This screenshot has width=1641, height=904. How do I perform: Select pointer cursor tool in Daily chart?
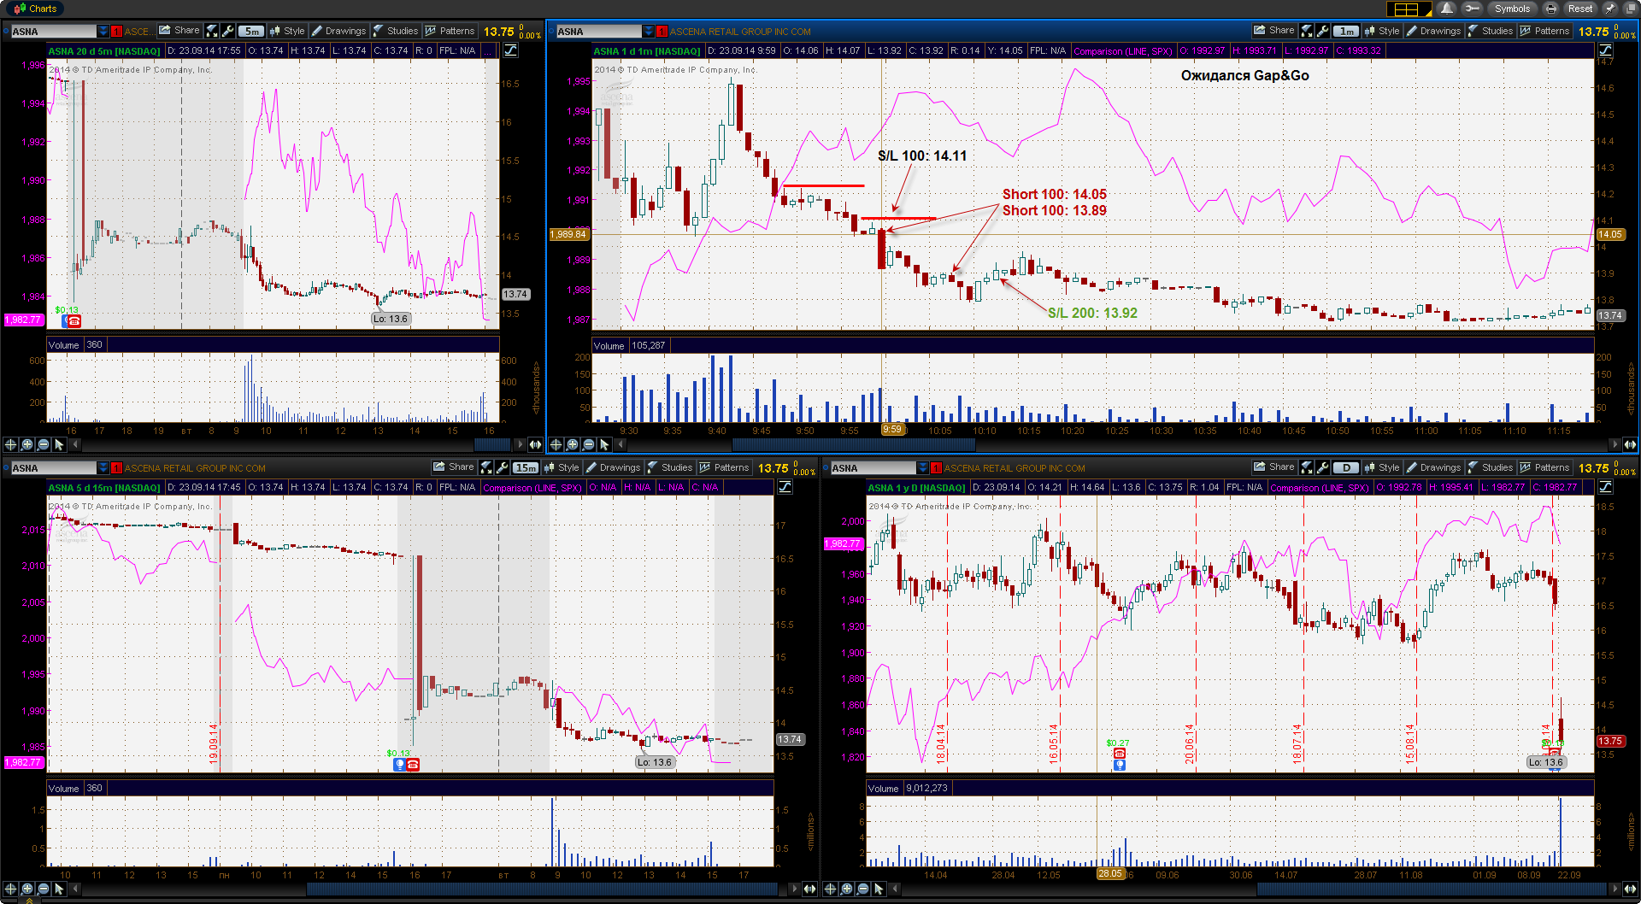pos(879,889)
